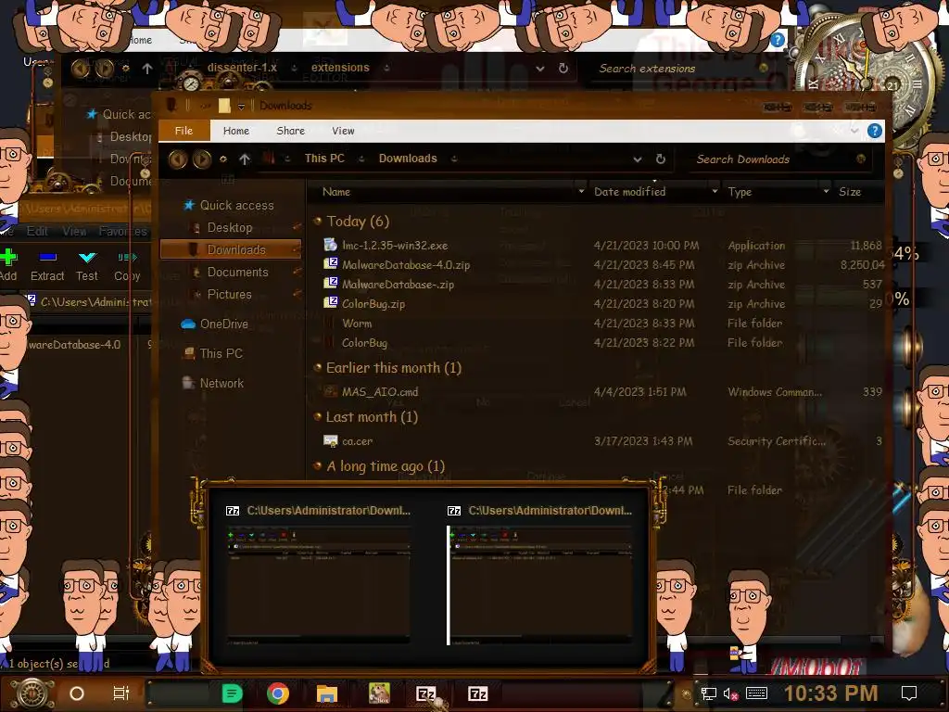The width and height of the screenshot is (949, 712).
Task: Open Cortana search circle on taskbar
Action: click(x=77, y=693)
